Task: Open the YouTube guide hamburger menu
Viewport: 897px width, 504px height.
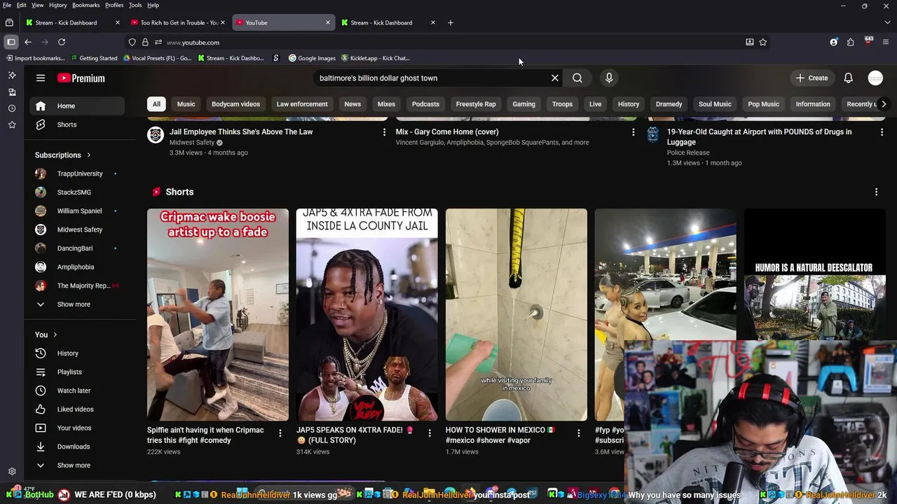Action: [x=41, y=78]
